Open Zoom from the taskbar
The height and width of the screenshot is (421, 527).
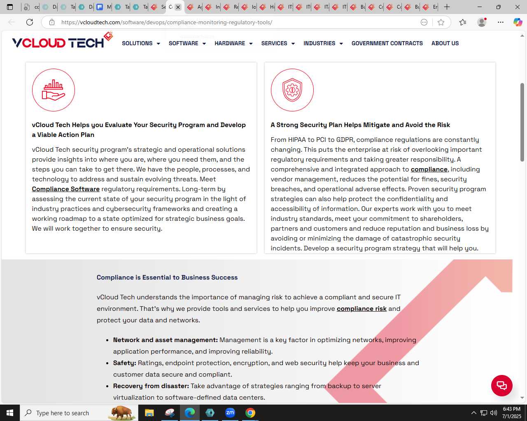(x=230, y=413)
